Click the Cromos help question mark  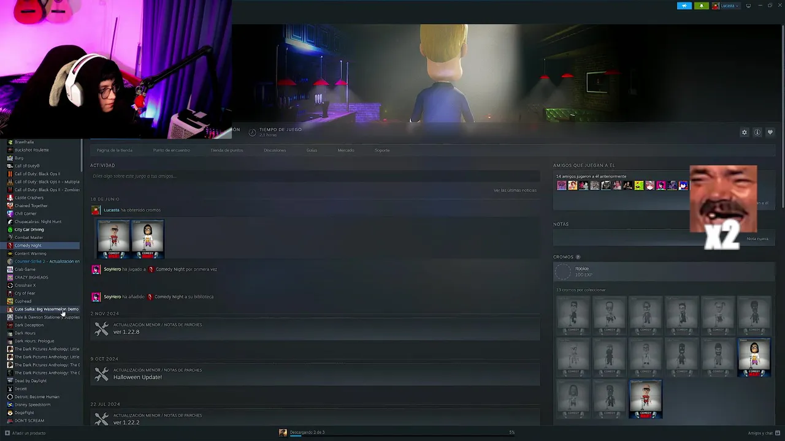coord(578,257)
